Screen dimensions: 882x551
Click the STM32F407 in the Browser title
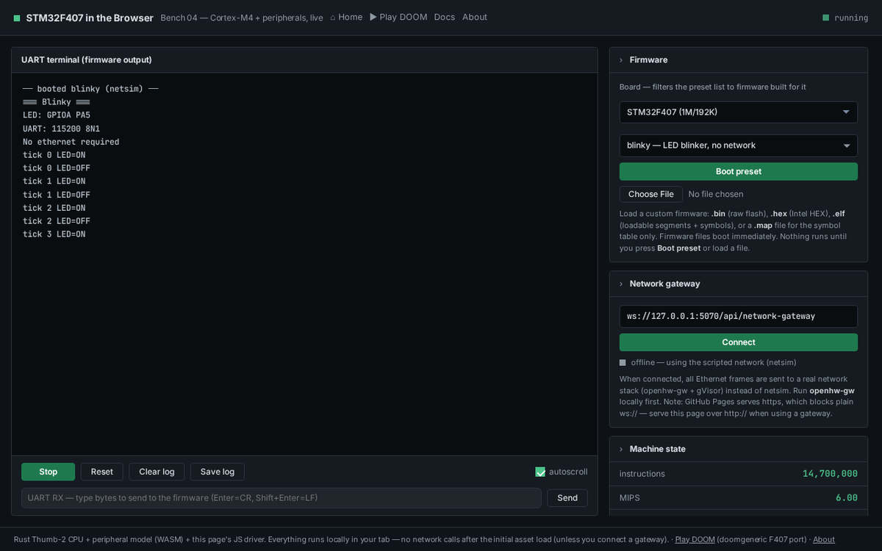click(x=90, y=18)
